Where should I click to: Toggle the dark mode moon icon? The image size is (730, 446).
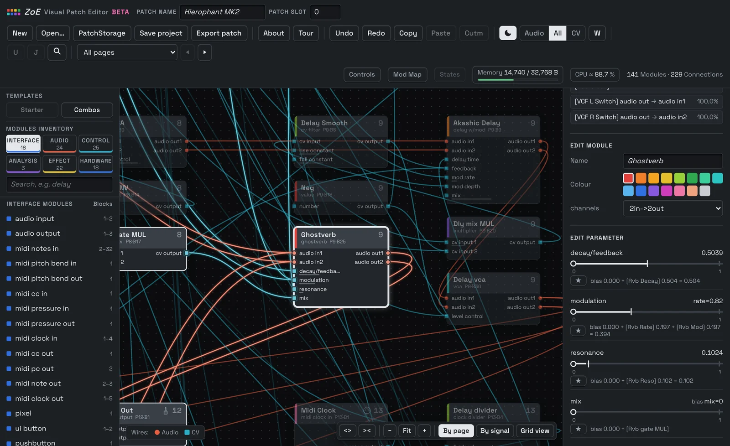(508, 33)
